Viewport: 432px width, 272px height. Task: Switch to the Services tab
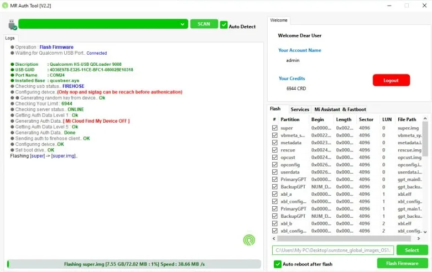pos(300,109)
